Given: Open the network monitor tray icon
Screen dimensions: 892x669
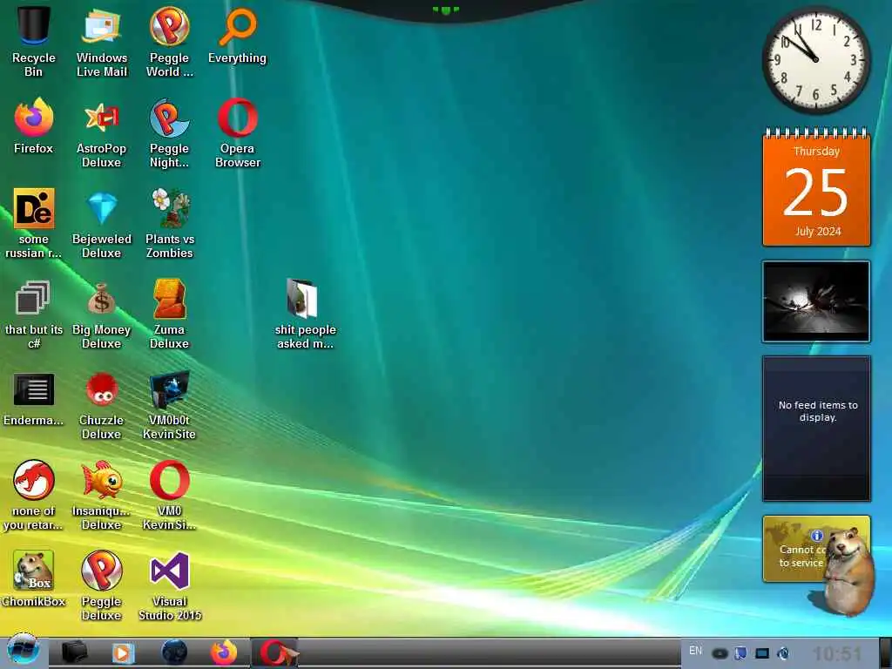Looking at the screenshot, I should [762, 653].
